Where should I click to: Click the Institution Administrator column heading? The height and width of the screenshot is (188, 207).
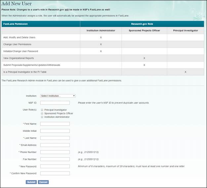coord(101,31)
